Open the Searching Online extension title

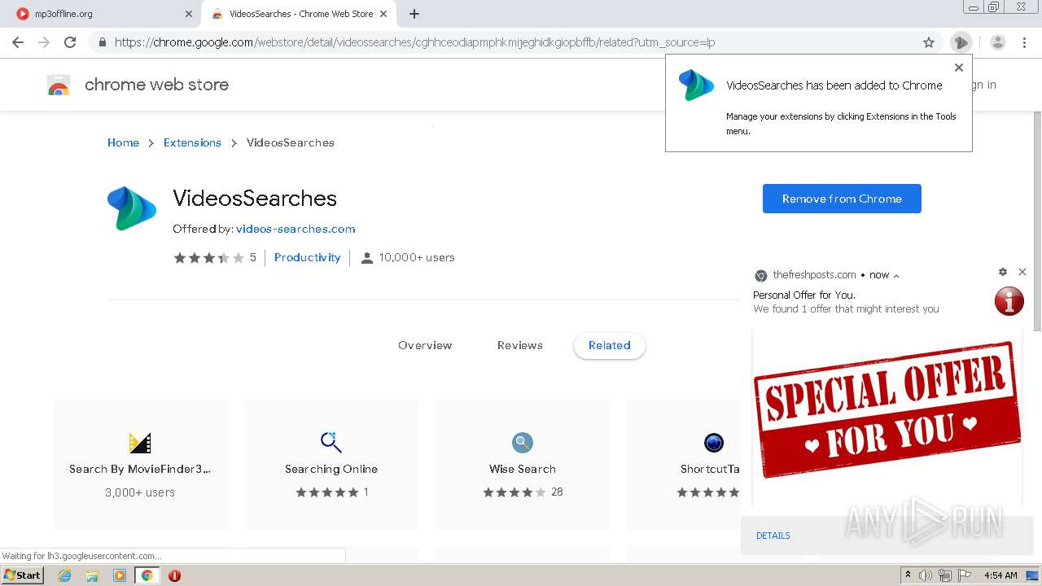[x=331, y=469]
